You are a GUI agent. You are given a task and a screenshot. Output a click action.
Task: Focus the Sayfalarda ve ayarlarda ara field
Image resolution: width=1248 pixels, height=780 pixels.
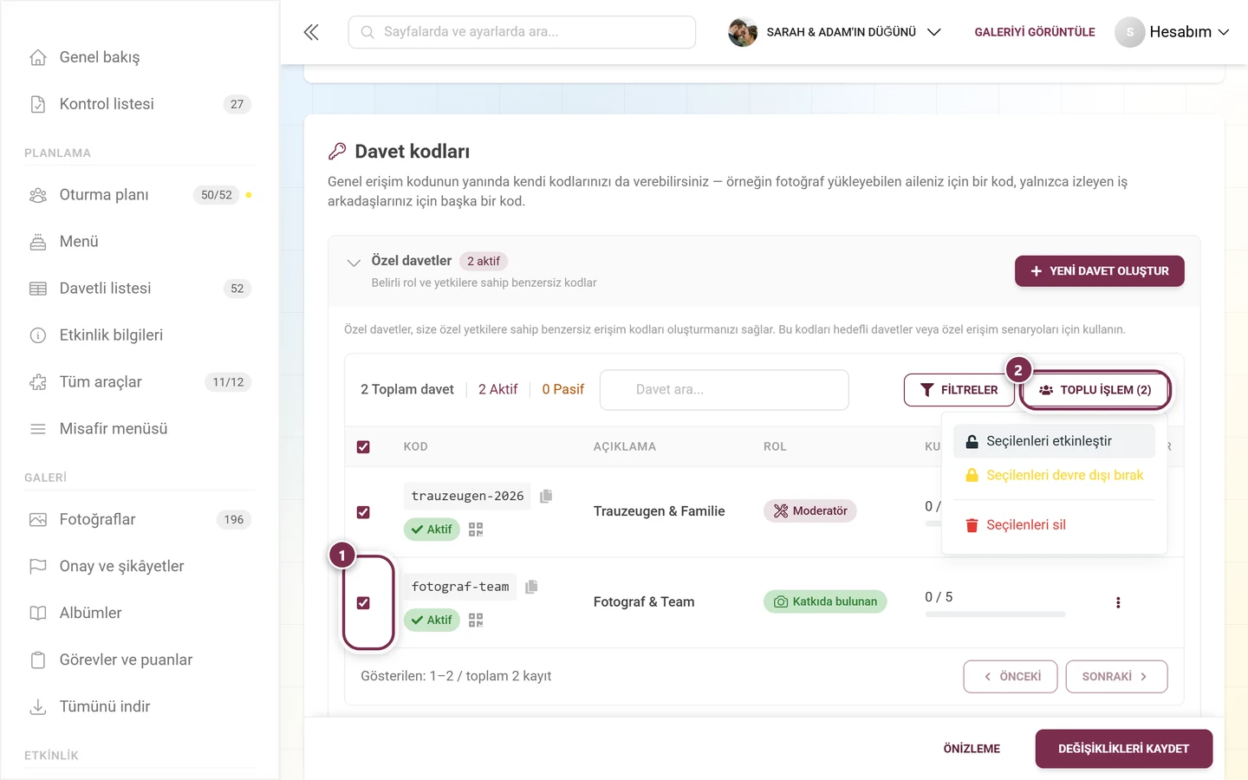522,32
